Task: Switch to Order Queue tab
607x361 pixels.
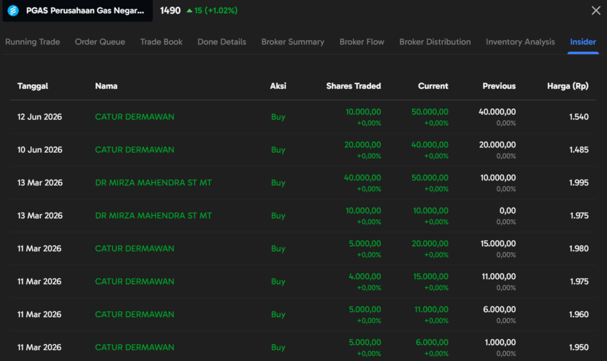Action: pyautogui.click(x=100, y=42)
